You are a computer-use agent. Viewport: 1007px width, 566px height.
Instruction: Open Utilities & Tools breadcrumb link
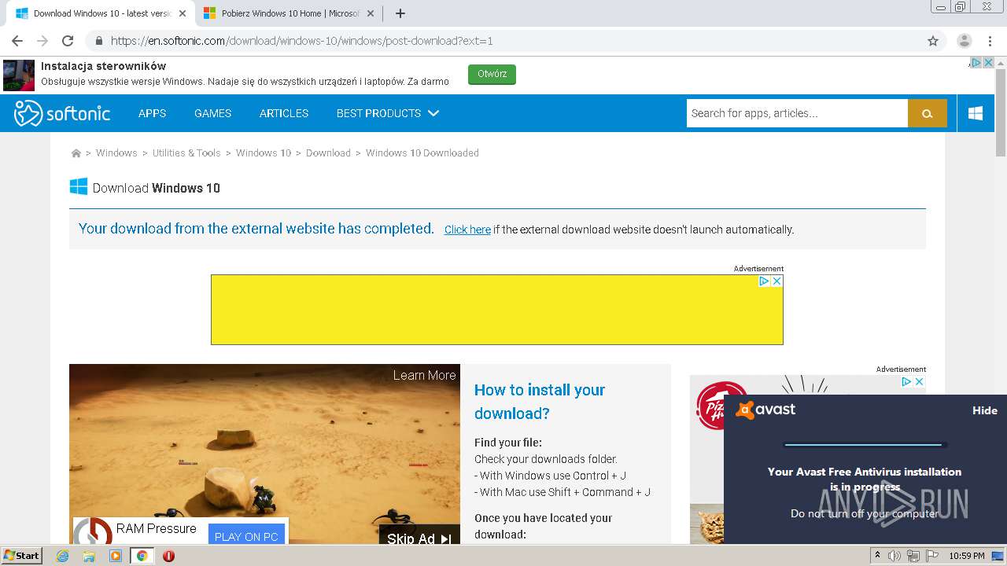pos(186,153)
